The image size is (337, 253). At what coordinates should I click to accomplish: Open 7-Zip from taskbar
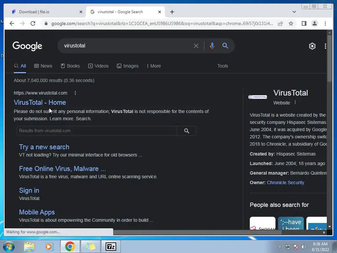tap(111, 246)
